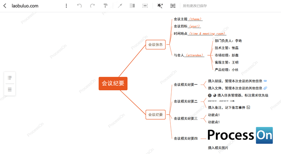Select the 会议相关纪要三 node
The width and height of the screenshot is (281, 154).
coord(186,118)
